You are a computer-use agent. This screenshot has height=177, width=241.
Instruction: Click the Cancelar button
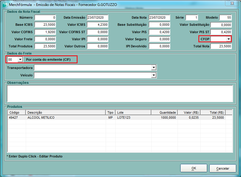pyautogui.click(x=223, y=168)
